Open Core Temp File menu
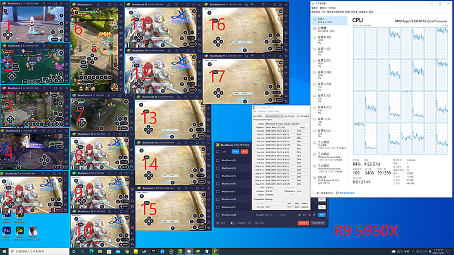Viewport: 454px width, 255px height. click(255, 111)
